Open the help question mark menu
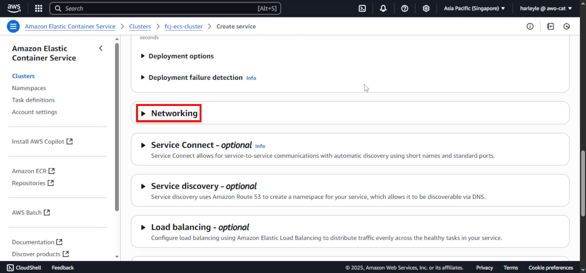Image resolution: width=586 pixels, height=273 pixels. [404, 8]
